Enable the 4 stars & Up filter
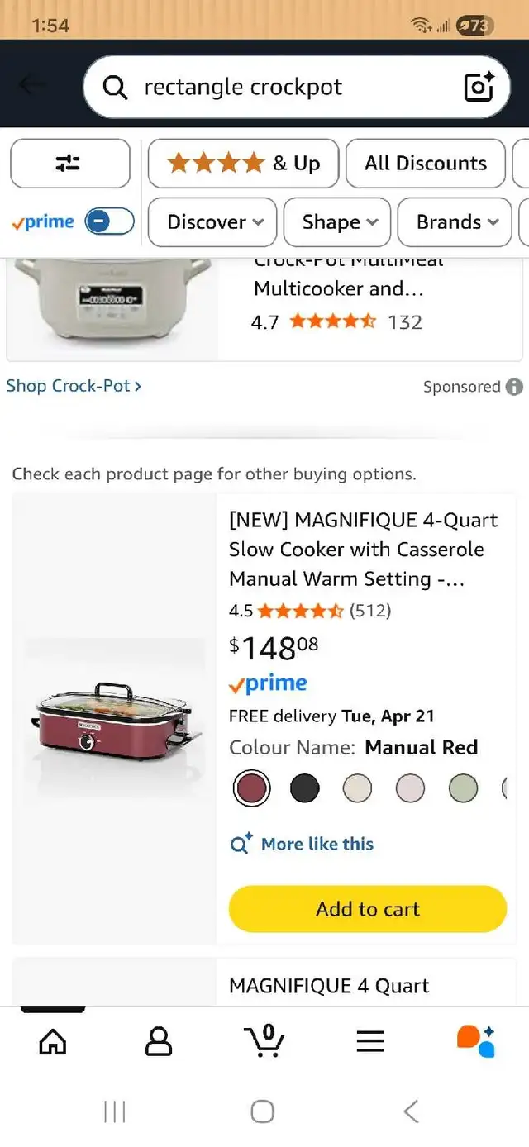 (242, 163)
